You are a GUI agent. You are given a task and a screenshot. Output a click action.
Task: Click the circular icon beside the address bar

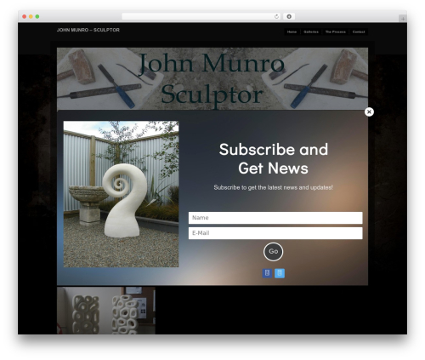coord(289,16)
